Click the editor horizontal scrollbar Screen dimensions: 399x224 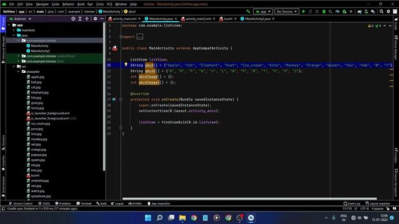click(249, 198)
